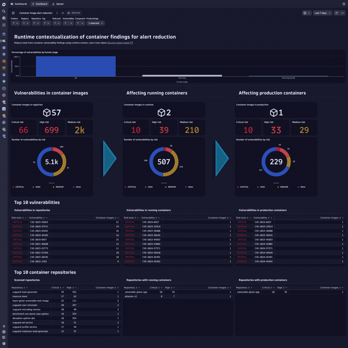348x348 pixels.
Task: Open Grafana search from the sidebar magnifier
Action: pos(4,11)
